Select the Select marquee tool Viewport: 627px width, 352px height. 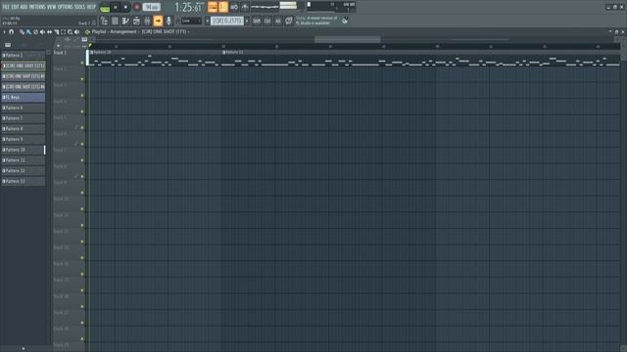pyautogui.click(x=63, y=32)
